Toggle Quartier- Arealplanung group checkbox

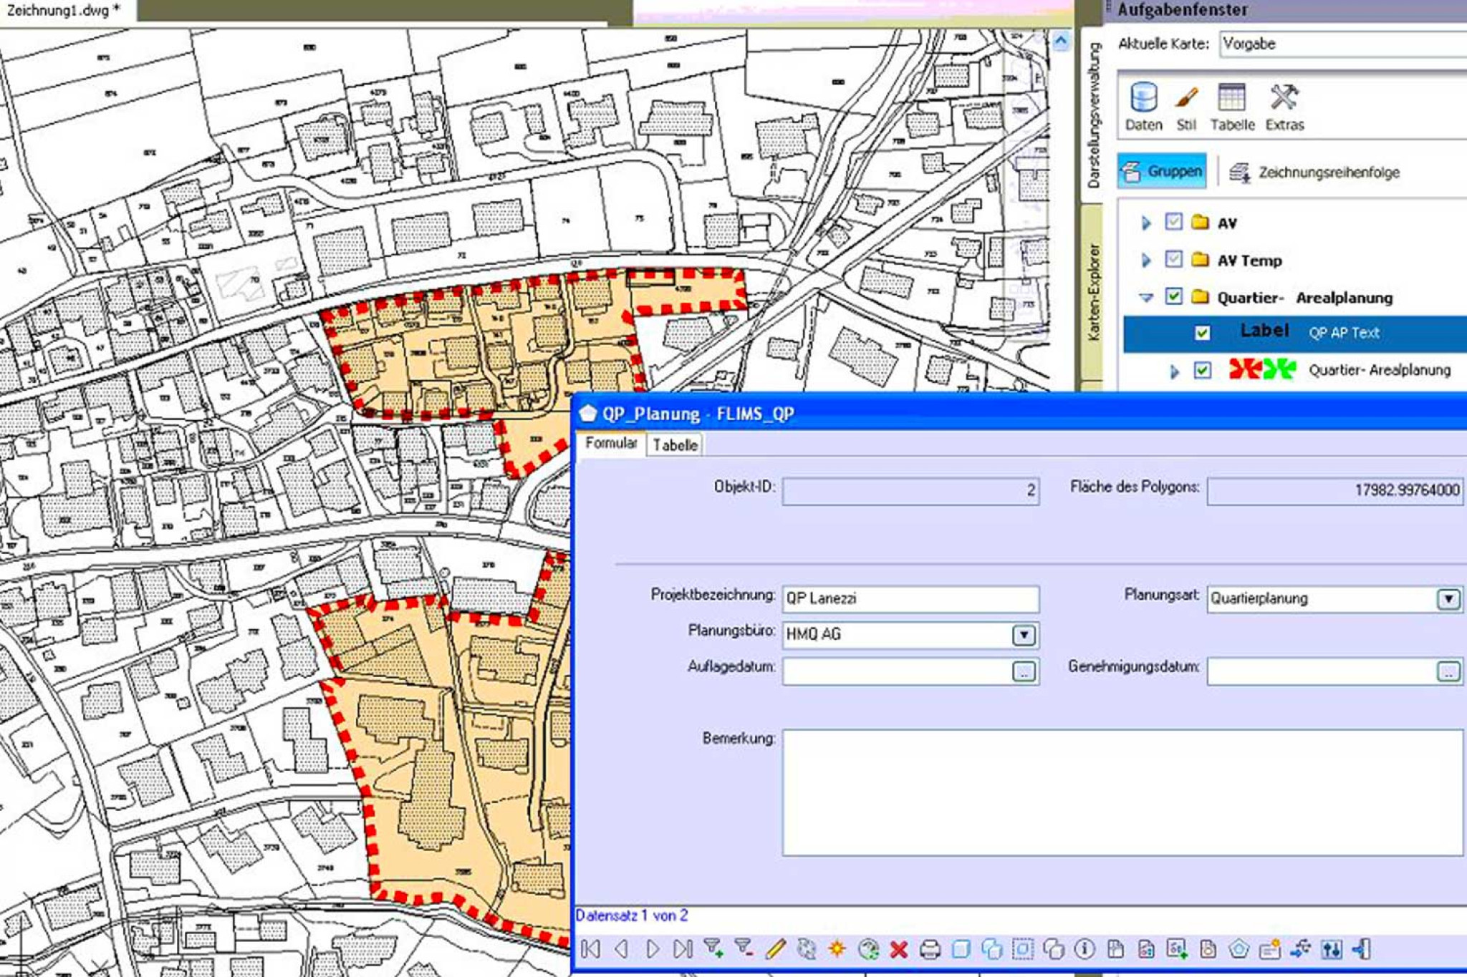tap(1173, 296)
